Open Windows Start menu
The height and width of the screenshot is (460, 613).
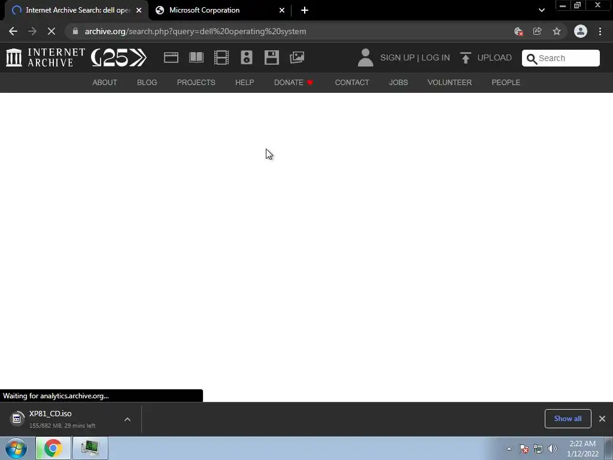coord(16,448)
